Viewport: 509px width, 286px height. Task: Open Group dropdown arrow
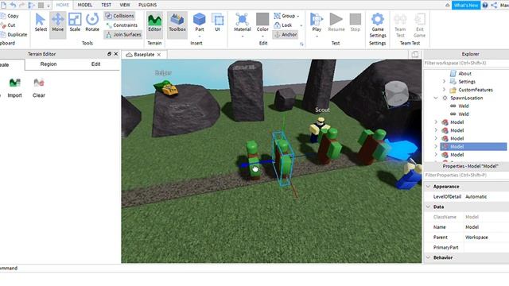point(298,16)
